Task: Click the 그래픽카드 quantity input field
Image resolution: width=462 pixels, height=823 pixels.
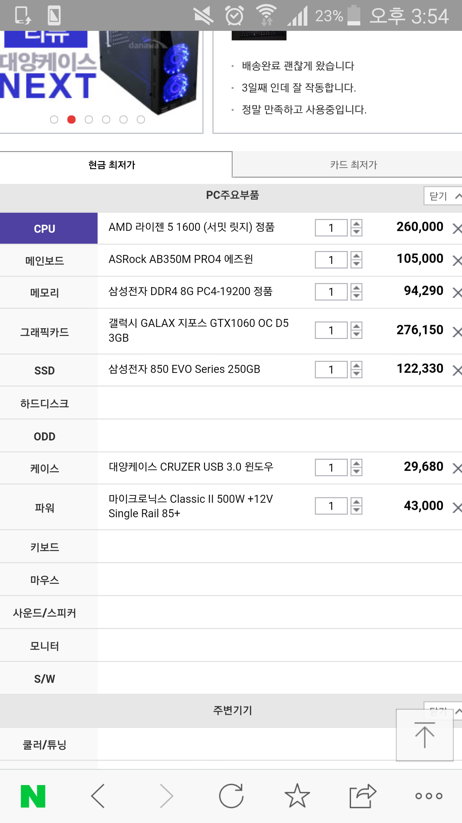Action: 331,330
